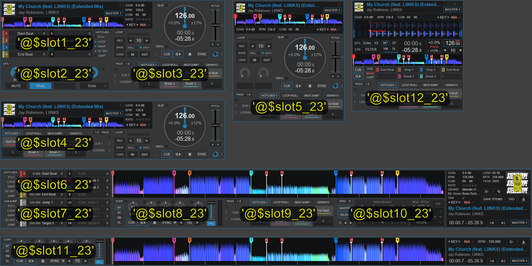
Task: Click the eject icon beside the TAG button
Action: [523, 199]
